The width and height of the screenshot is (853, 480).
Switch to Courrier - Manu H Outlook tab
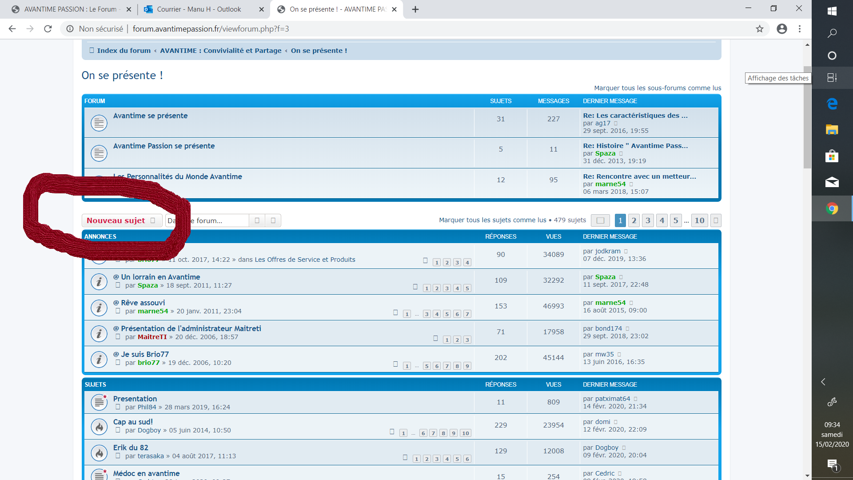[x=199, y=9]
